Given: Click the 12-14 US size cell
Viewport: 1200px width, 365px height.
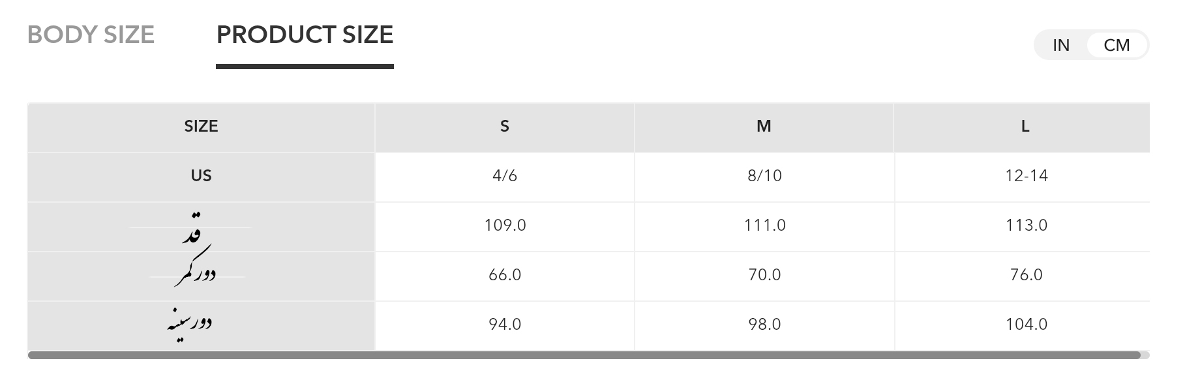Looking at the screenshot, I should pyautogui.click(x=1027, y=176).
